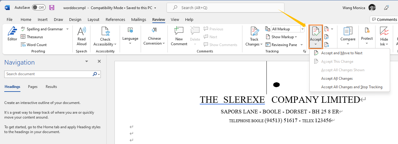Click the Reject change icon
Screen dimensions: 398x144
point(327,29)
